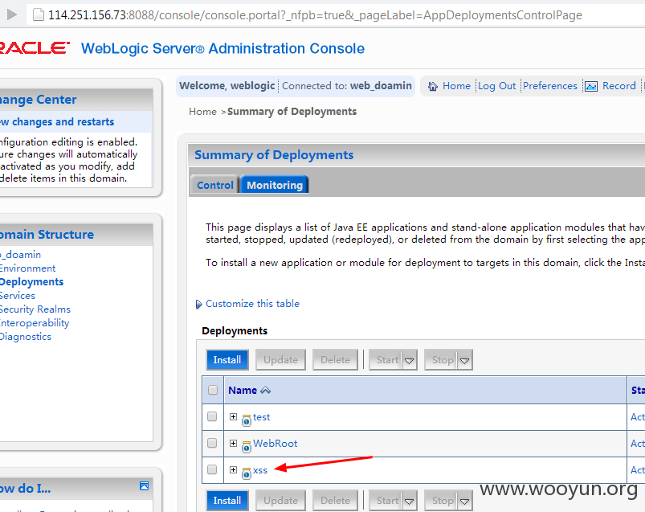Select the doamin root node in tree
The image size is (645, 512).
coord(21,255)
